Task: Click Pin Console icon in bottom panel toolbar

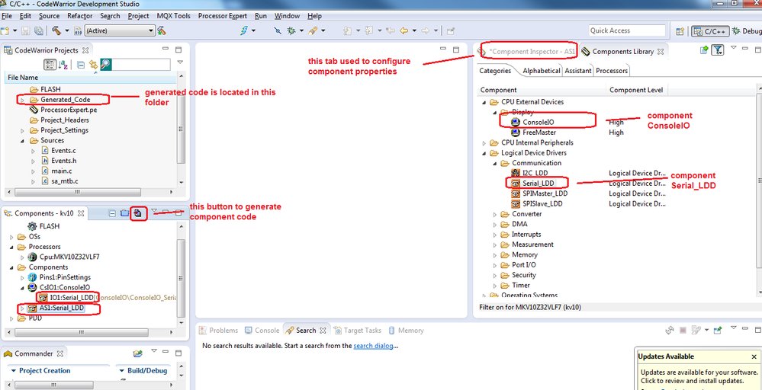Action: click(718, 331)
